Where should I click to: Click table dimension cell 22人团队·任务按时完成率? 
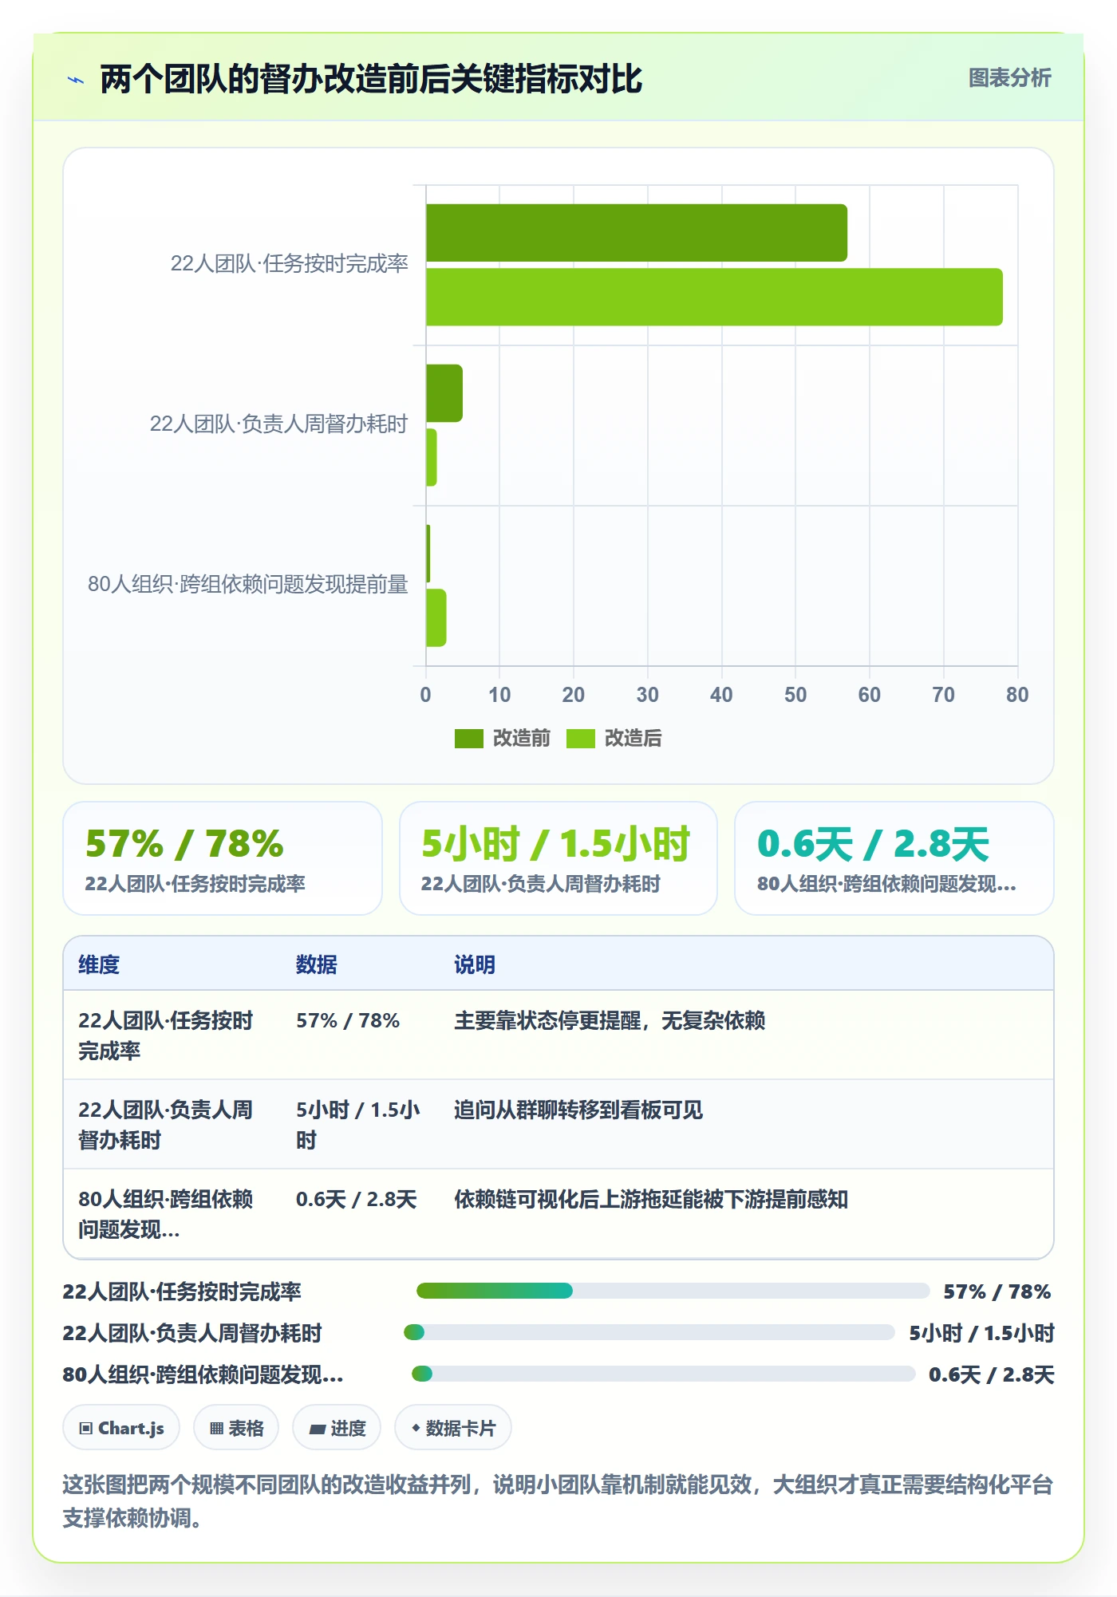point(166,1035)
